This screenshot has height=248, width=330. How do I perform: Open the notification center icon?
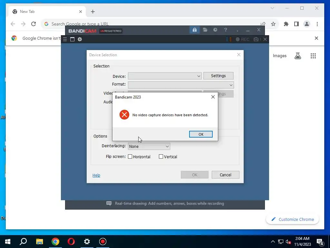pos(320,242)
